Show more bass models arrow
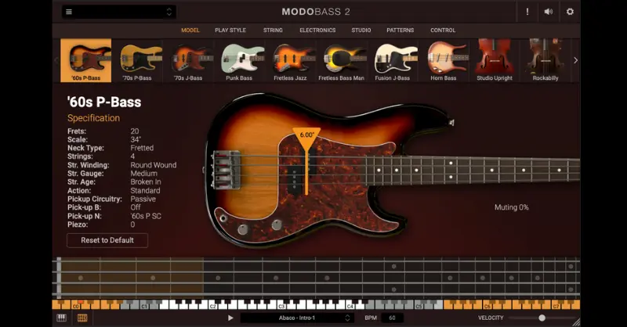The height and width of the screenshot is (327, 627). (x=575, y=60)
